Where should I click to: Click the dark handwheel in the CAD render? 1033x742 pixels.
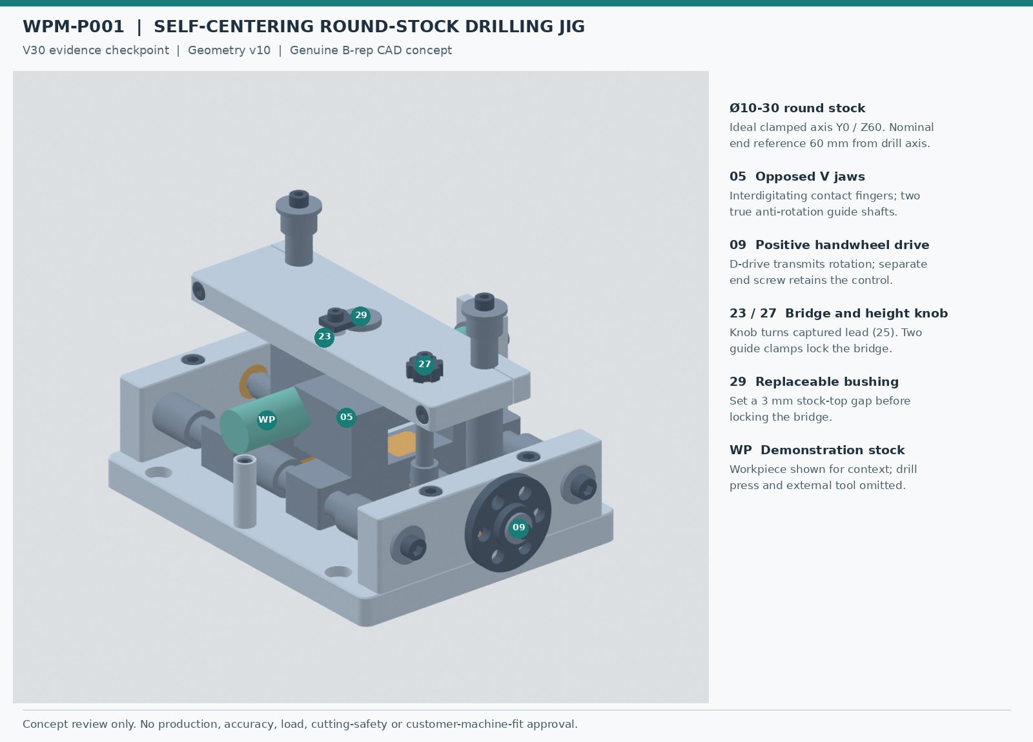507,523
